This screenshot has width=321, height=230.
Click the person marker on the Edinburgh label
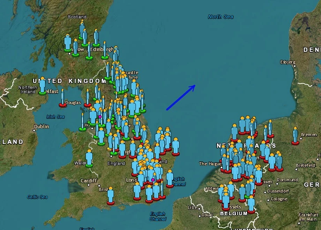105,50
